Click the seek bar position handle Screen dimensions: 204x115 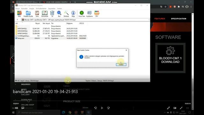[28, 101]
